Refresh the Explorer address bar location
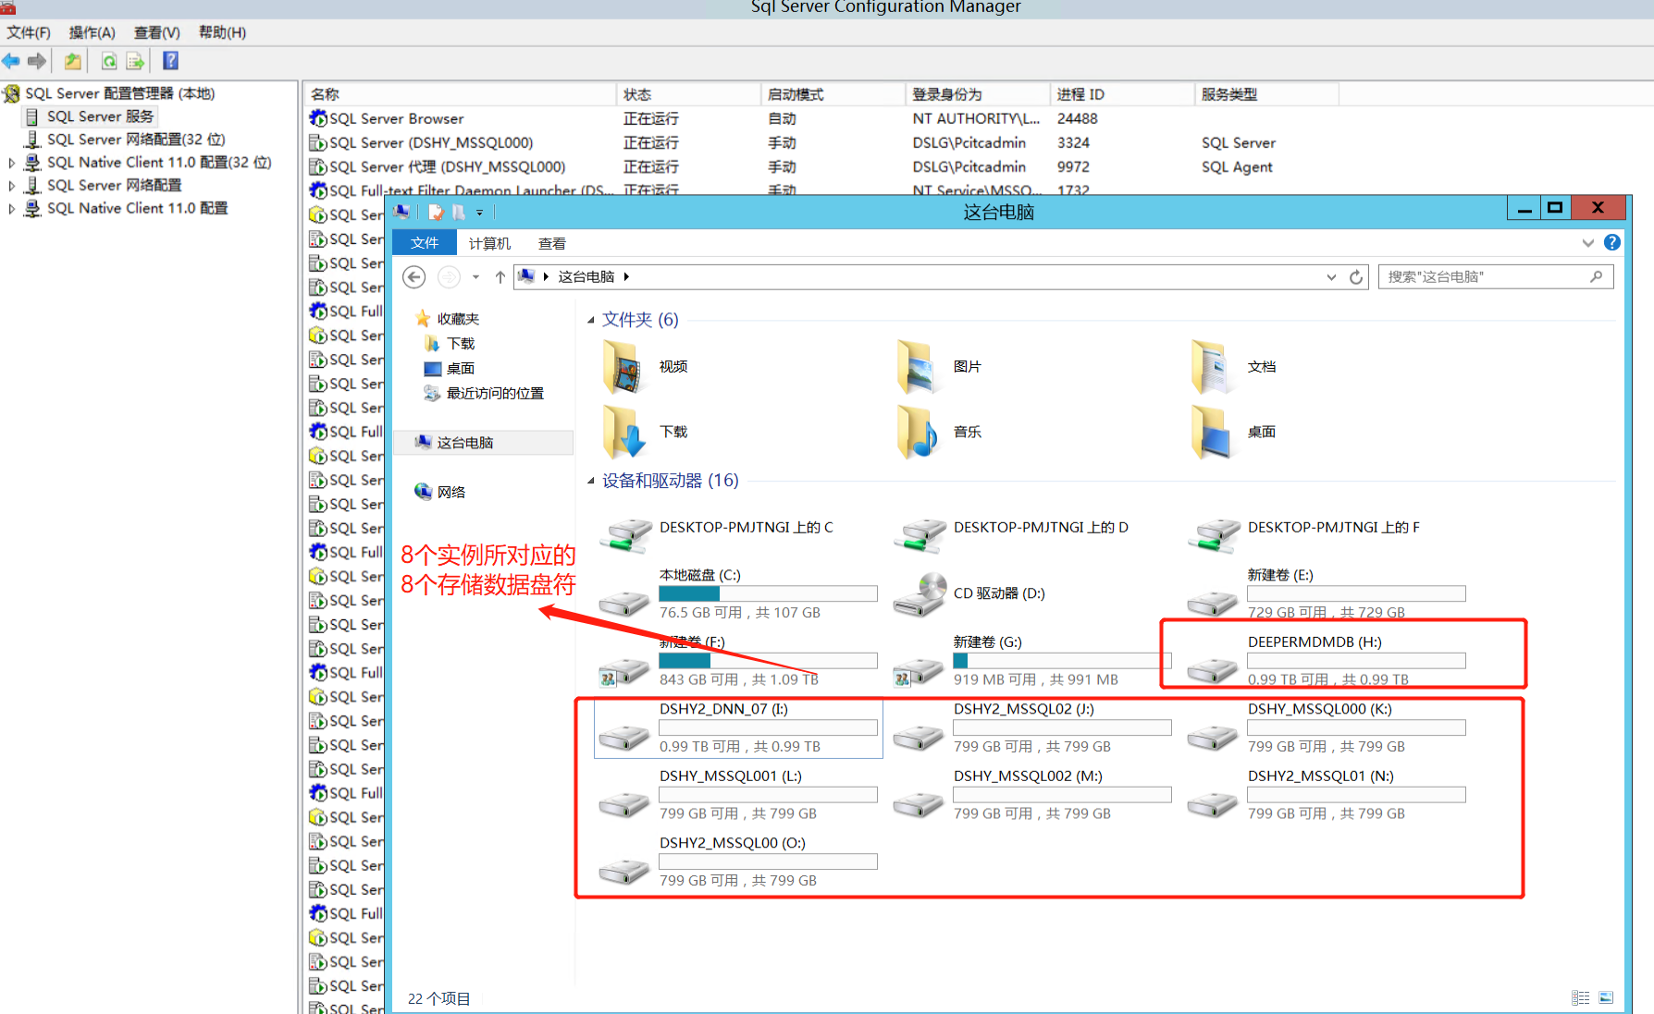 1356,276
